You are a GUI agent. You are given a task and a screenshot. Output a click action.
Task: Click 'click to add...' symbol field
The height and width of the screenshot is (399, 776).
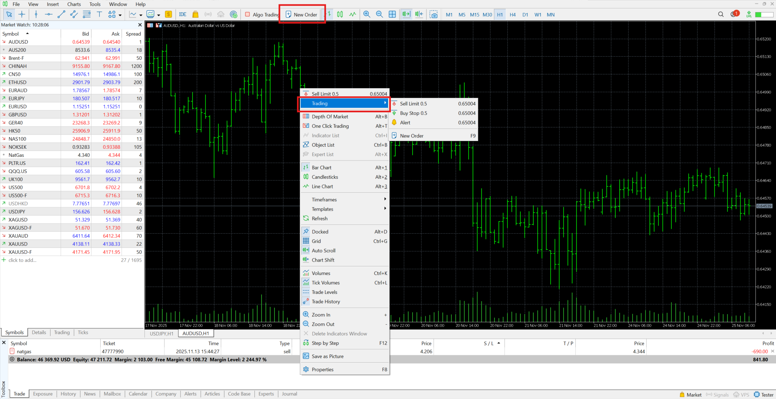pyautogui.click(x=22, y=260)
